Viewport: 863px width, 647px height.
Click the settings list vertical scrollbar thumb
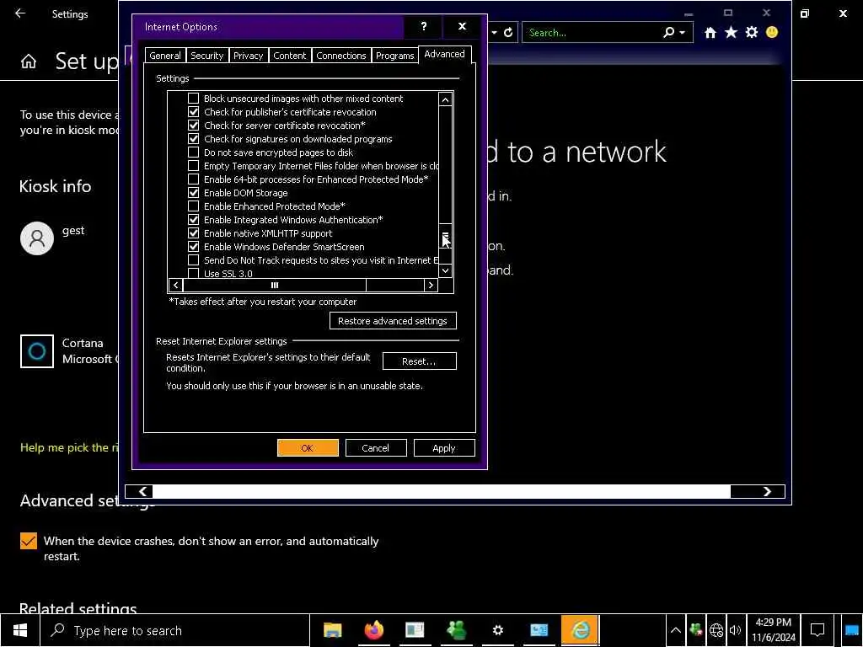tap(445, 237)
